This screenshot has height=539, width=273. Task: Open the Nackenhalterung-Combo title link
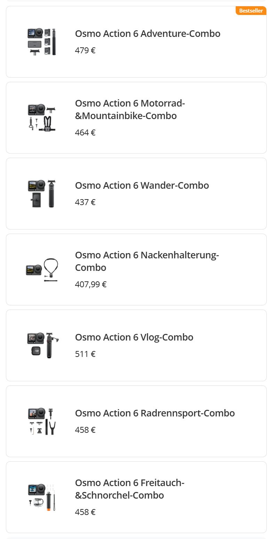[147, 261]
